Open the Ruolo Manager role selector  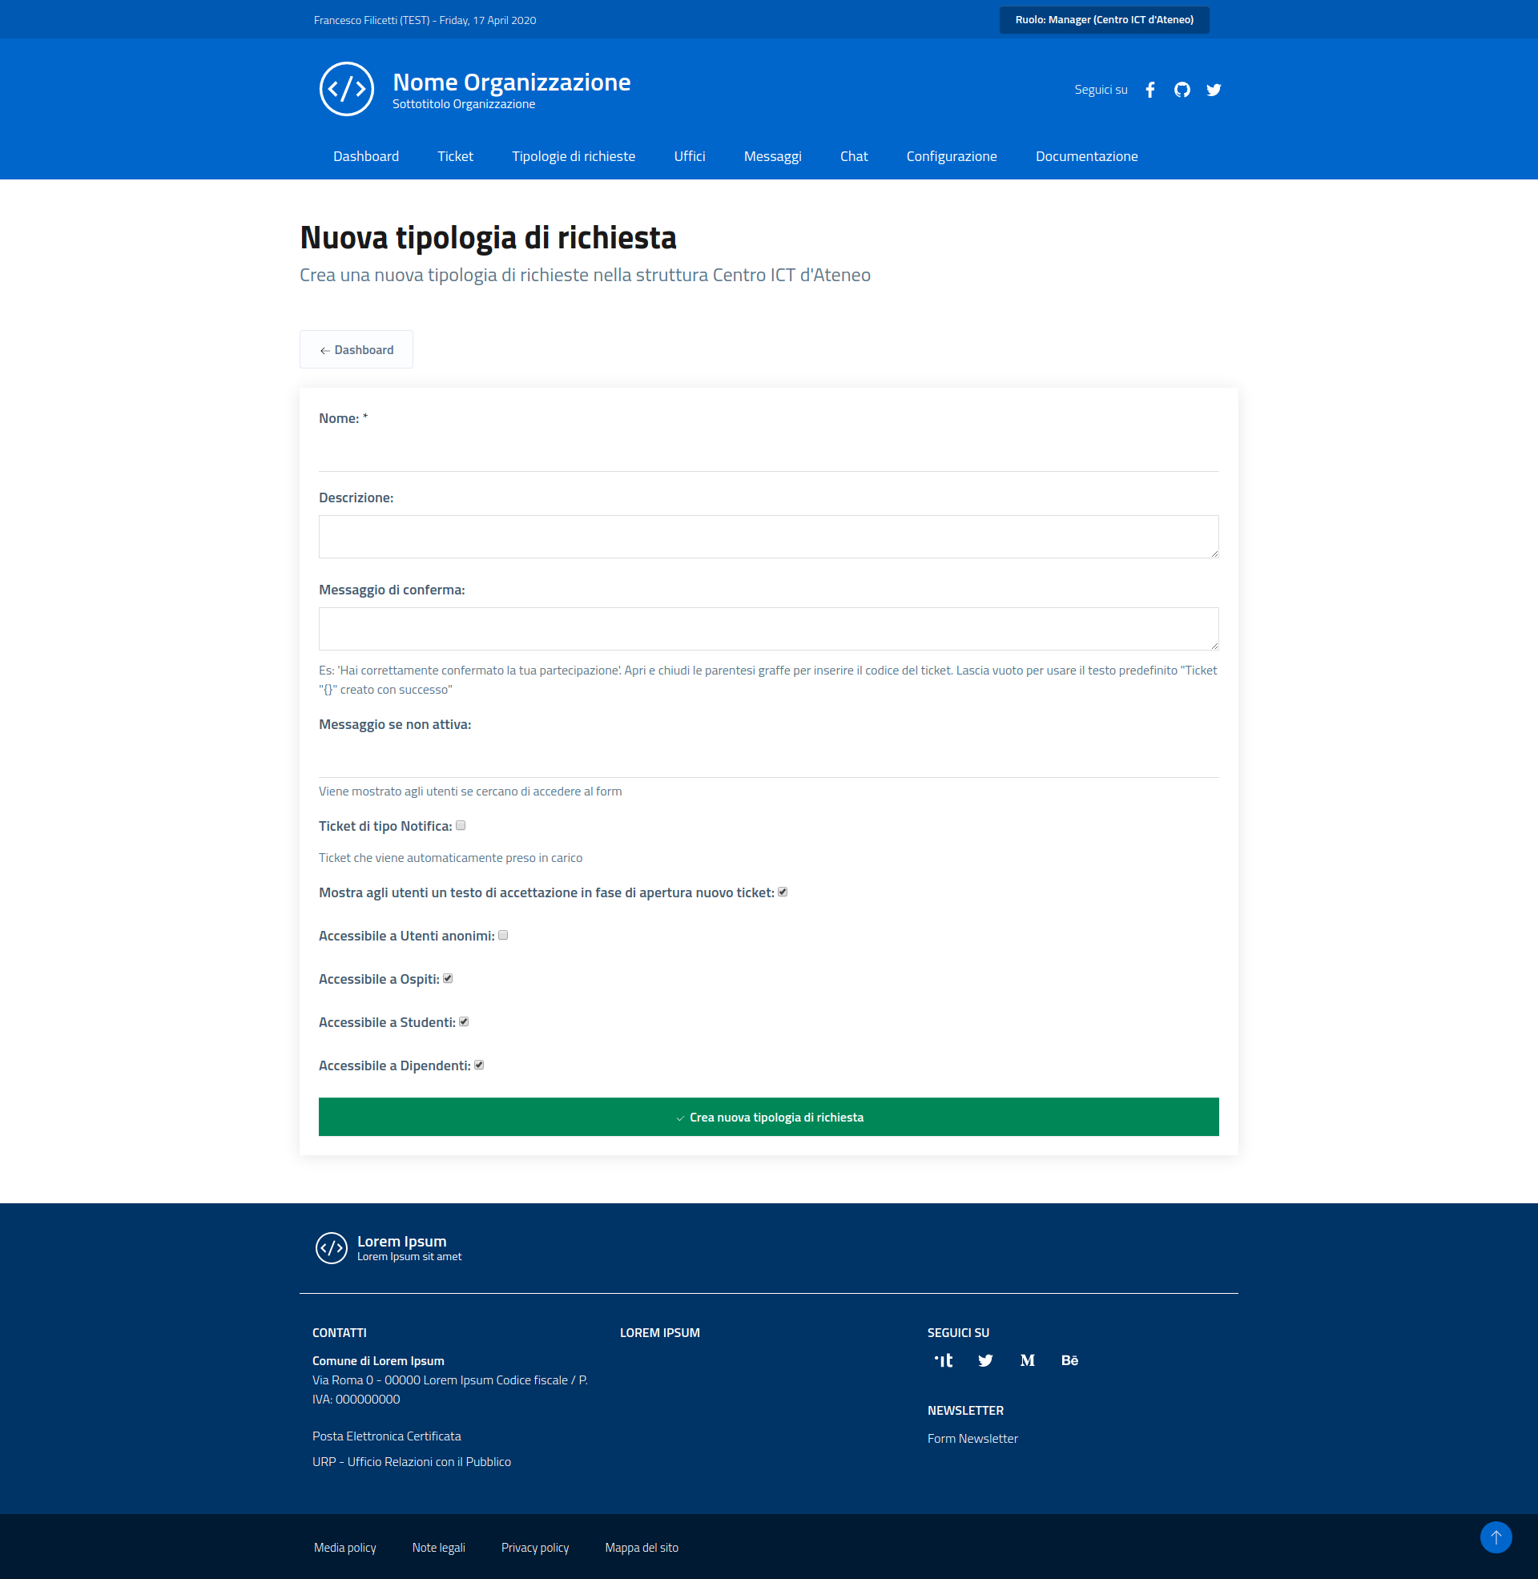1103,20
